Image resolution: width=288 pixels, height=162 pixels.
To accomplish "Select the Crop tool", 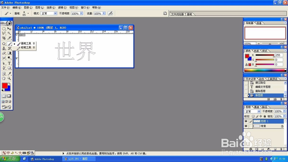I will (4, 38).
